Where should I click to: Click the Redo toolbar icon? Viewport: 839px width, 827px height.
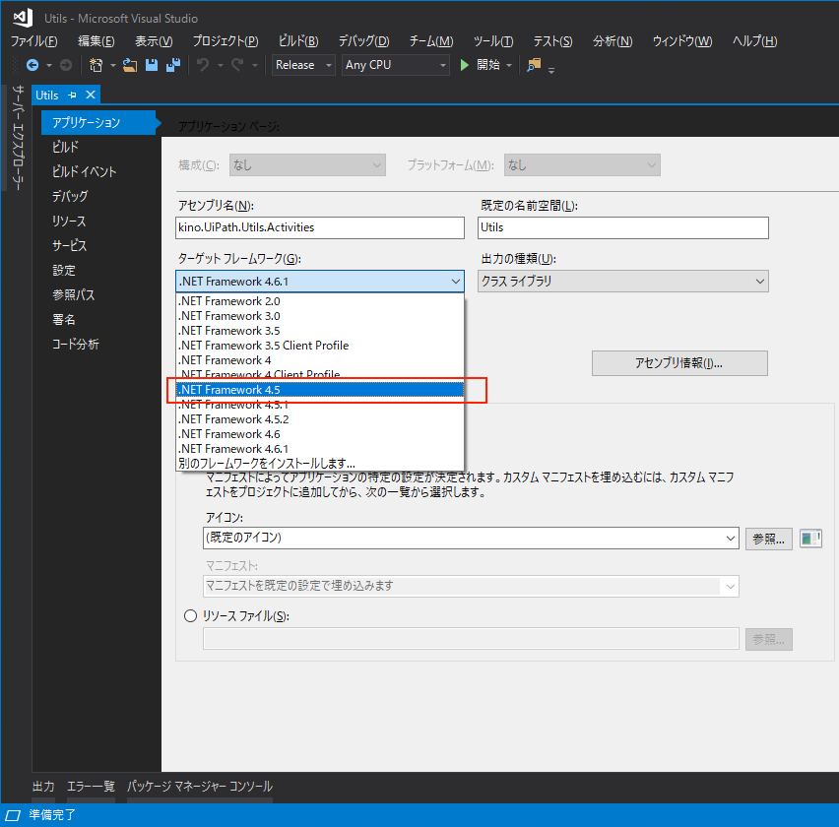click(238, 65)
